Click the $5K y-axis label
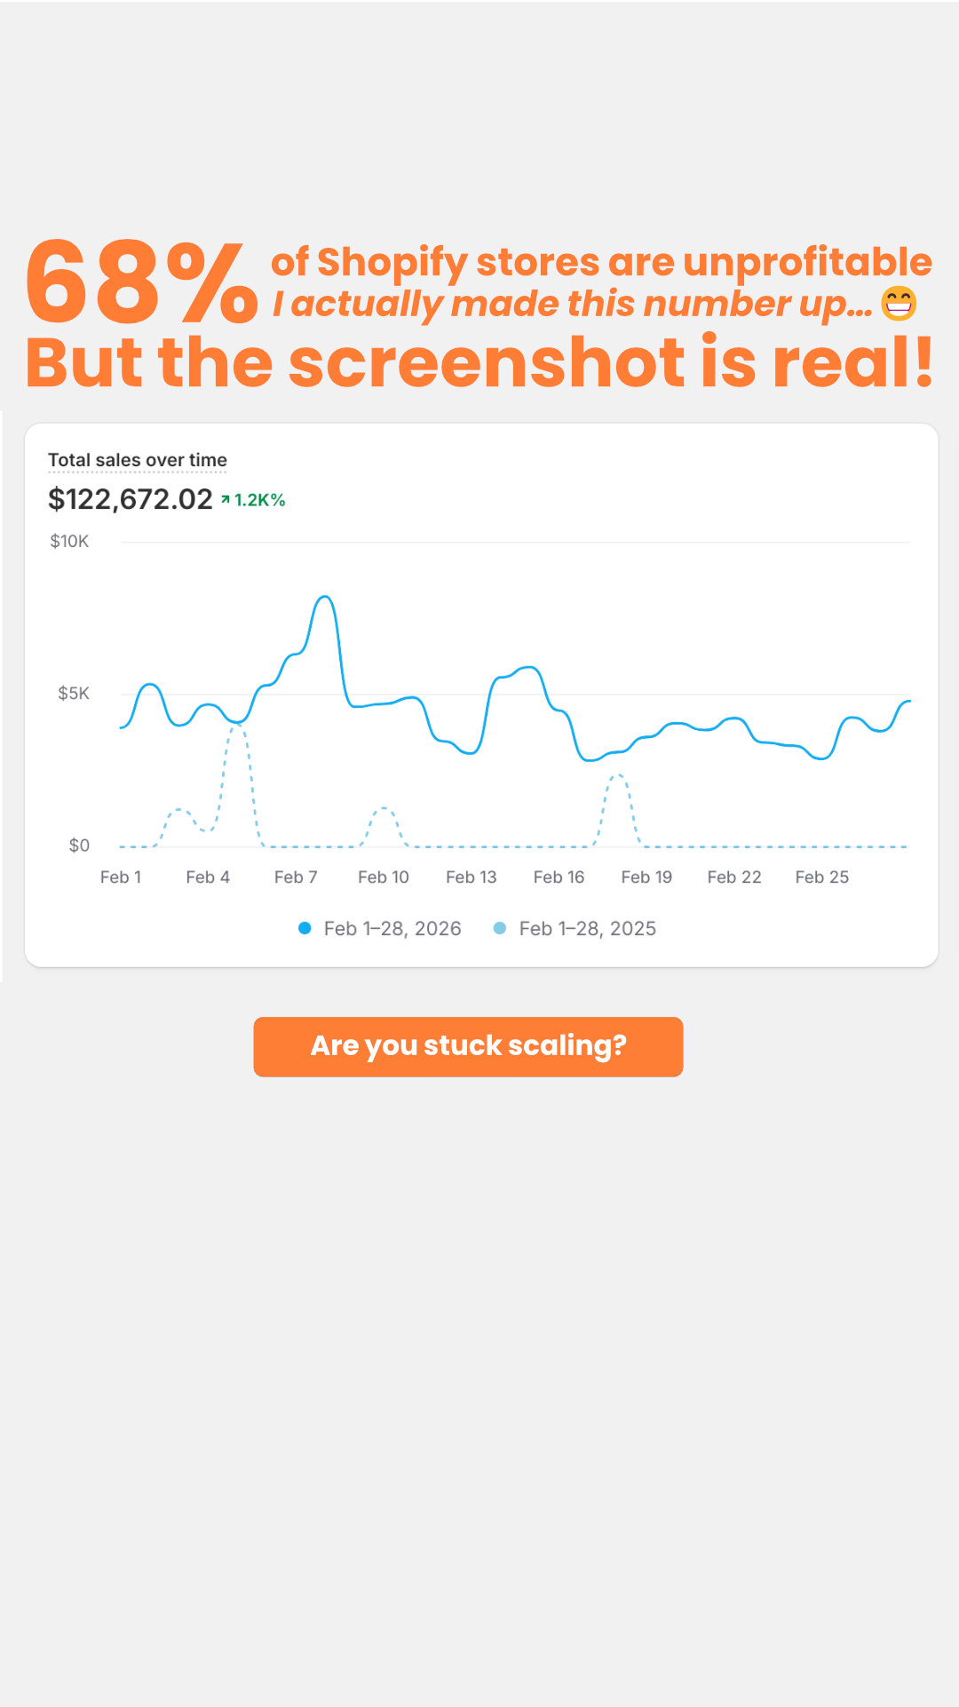This screenshot has height=1707, width=959. [x=74, y=693]
